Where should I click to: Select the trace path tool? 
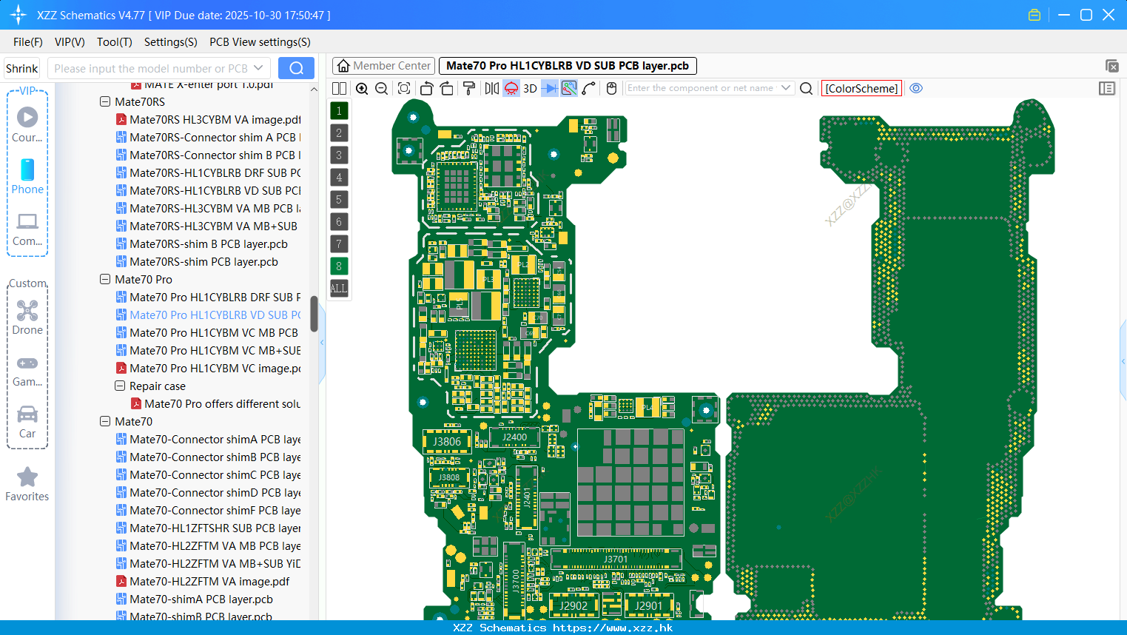pos(589,88)
